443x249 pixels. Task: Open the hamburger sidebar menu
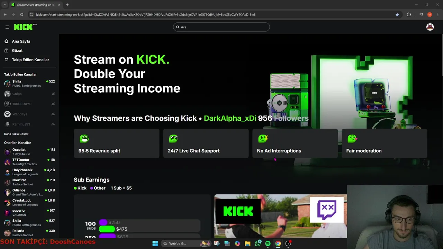point(7,27)
